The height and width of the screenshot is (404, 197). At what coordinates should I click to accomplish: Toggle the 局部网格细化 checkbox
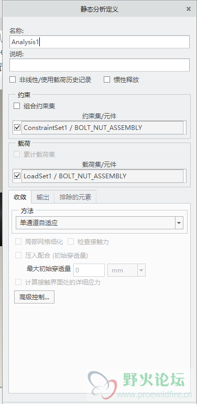pyautogui.click(x=18, y=241)
